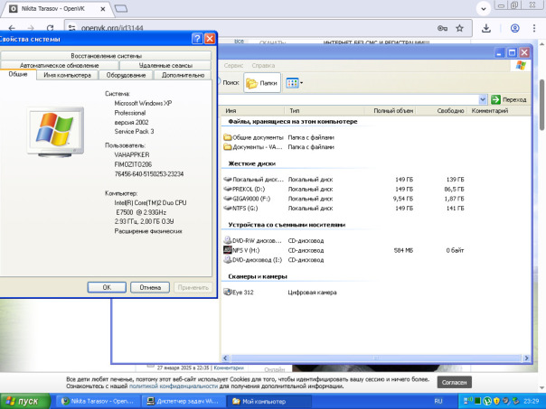This screenshot has height=409, width=546.
Task: Click the Chrome page vertical scrollbar thumb
Action: pyautogui.click(x=542, y=105)
